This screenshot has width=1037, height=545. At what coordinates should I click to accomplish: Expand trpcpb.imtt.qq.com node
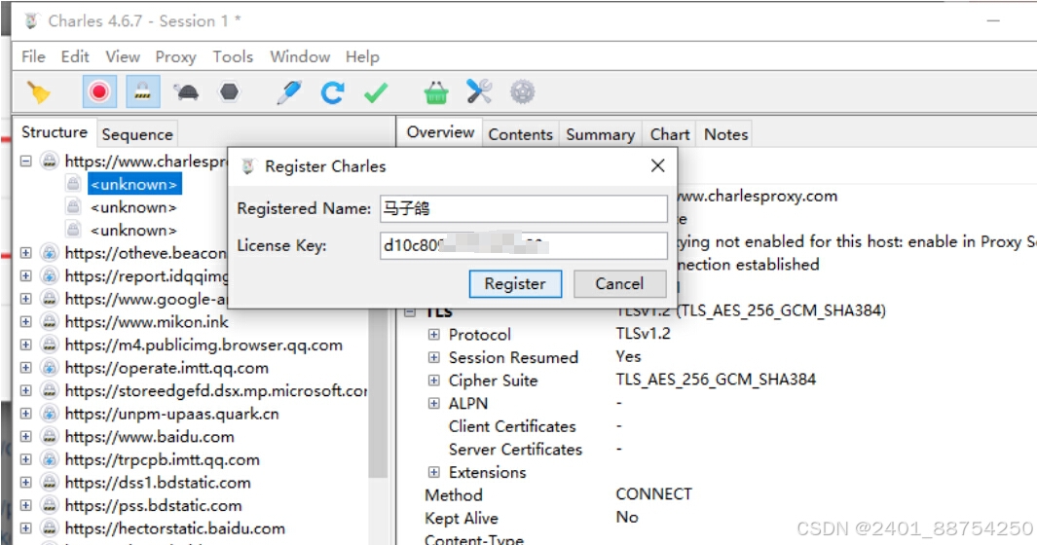(25, 459)
